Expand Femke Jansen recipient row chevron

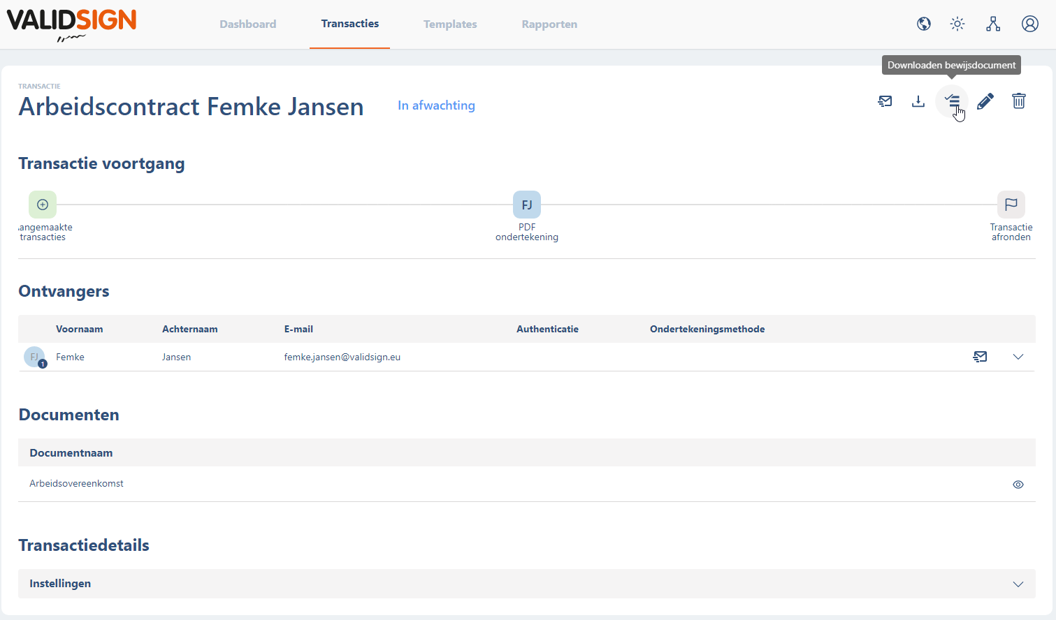tap(1018, 357)
